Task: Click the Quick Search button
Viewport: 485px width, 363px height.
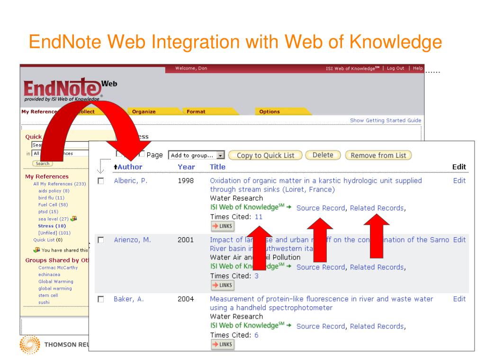Action: (43, 164)
